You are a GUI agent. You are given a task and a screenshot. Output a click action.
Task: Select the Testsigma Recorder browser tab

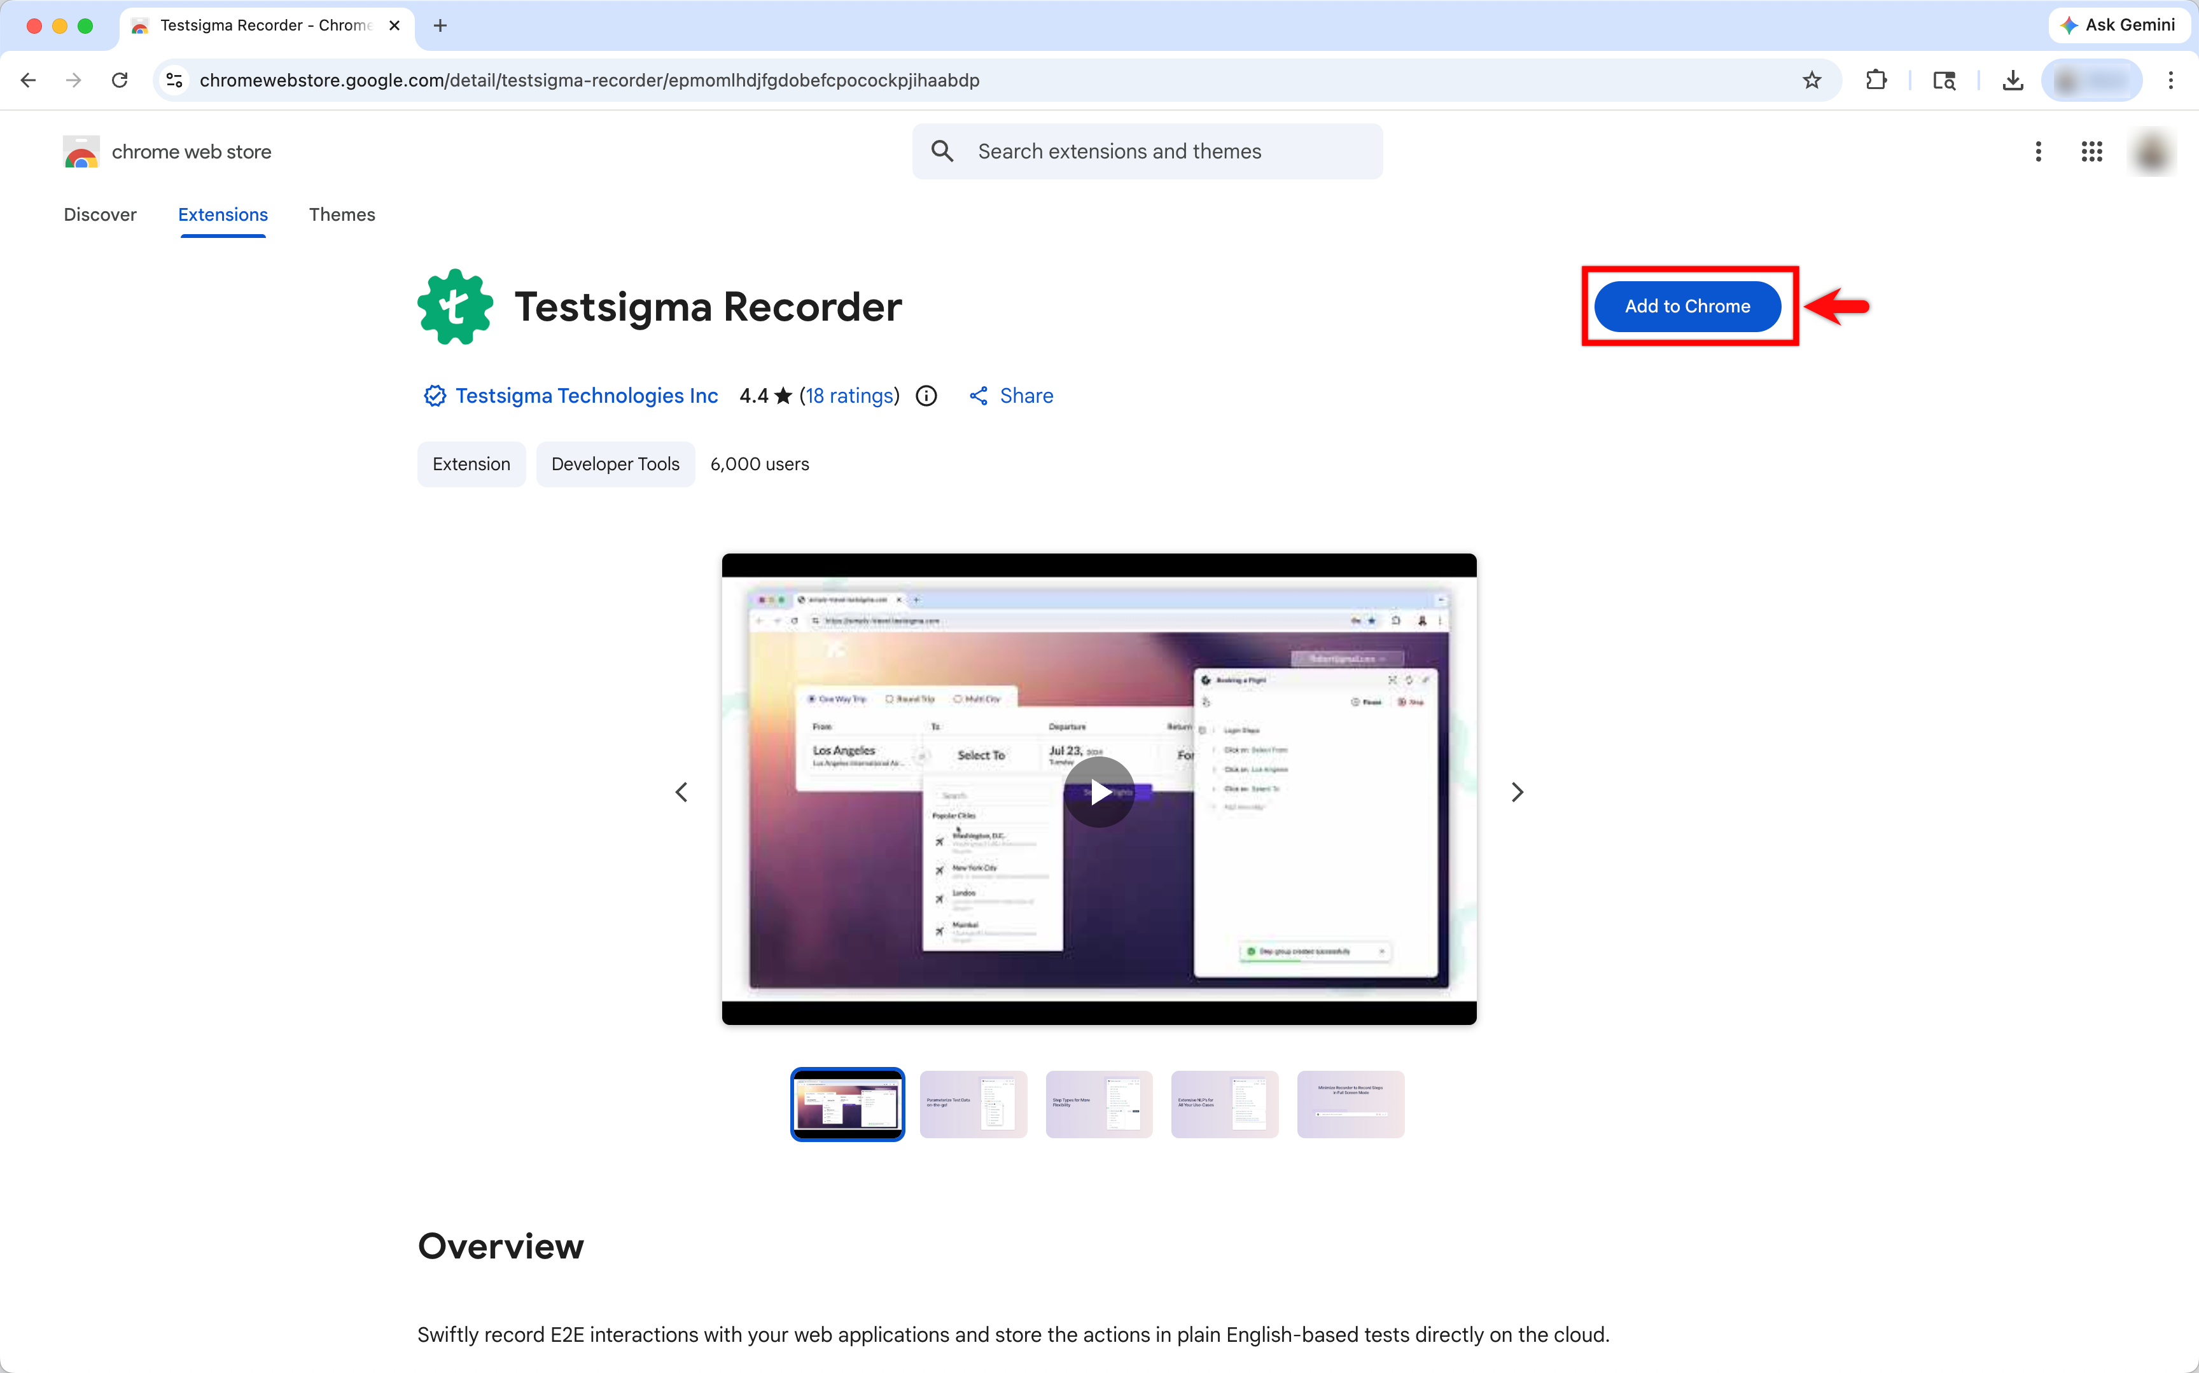coord(266,25)
